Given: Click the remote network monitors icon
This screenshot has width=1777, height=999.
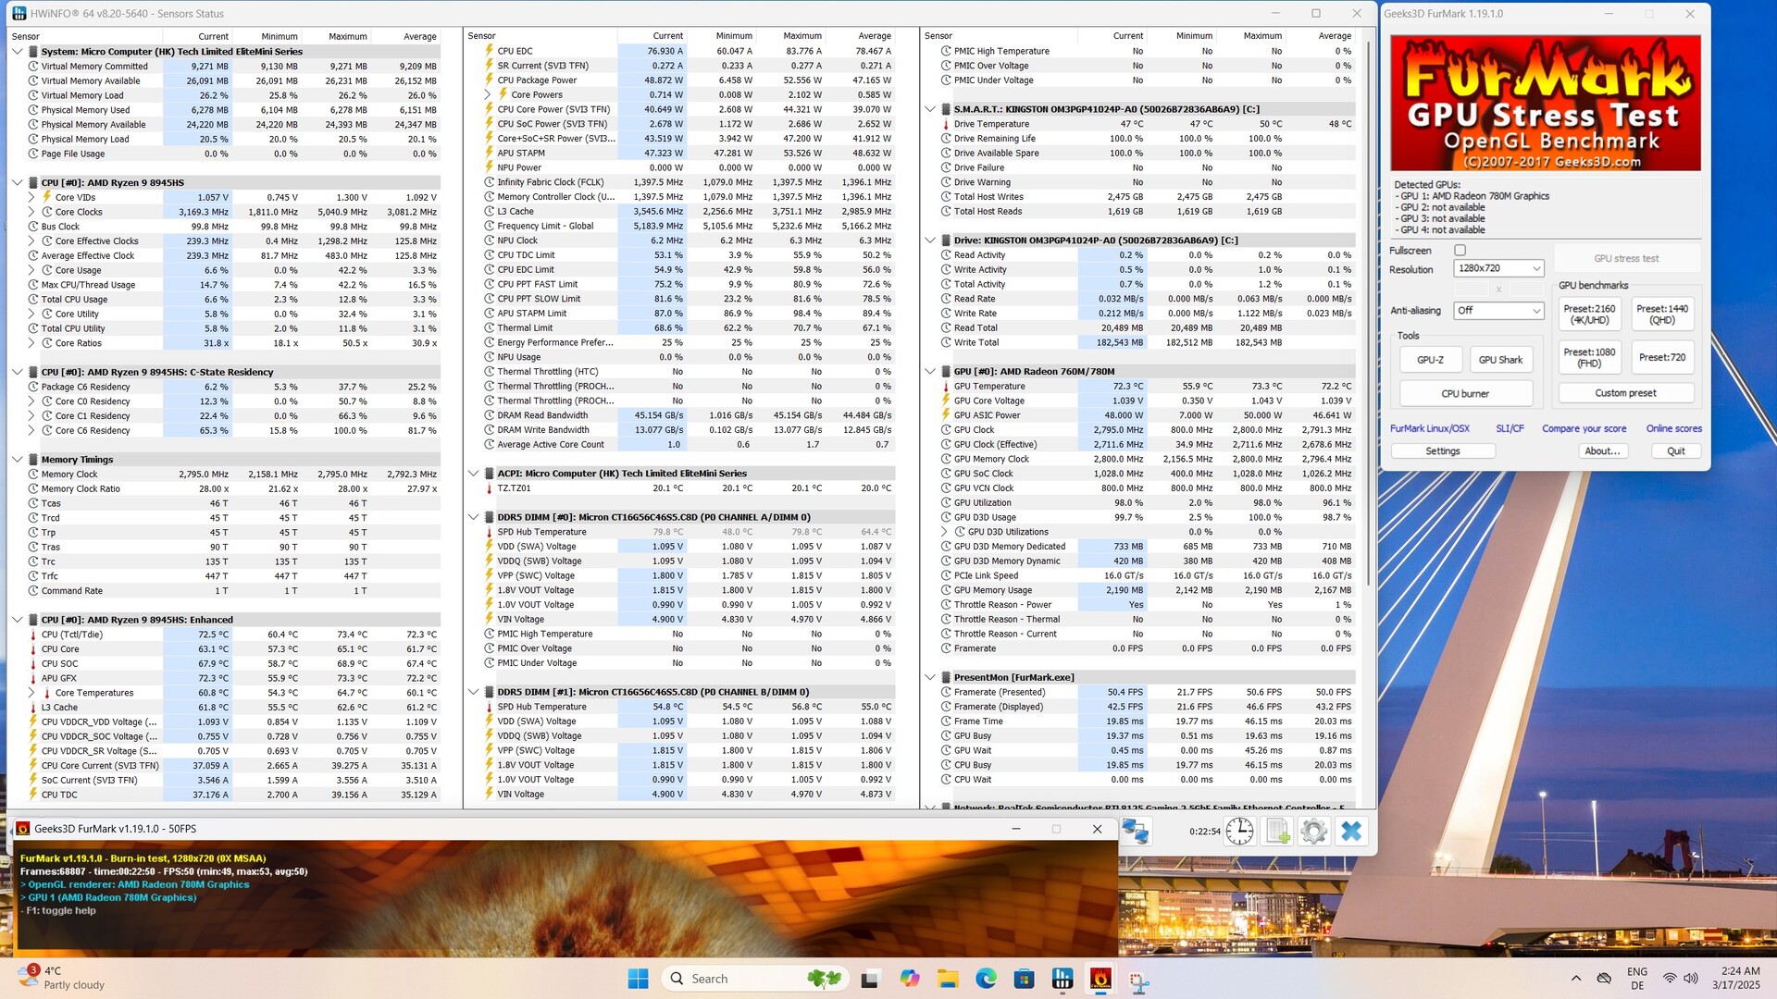Looking at the screenshot, I should [1136, 831].
